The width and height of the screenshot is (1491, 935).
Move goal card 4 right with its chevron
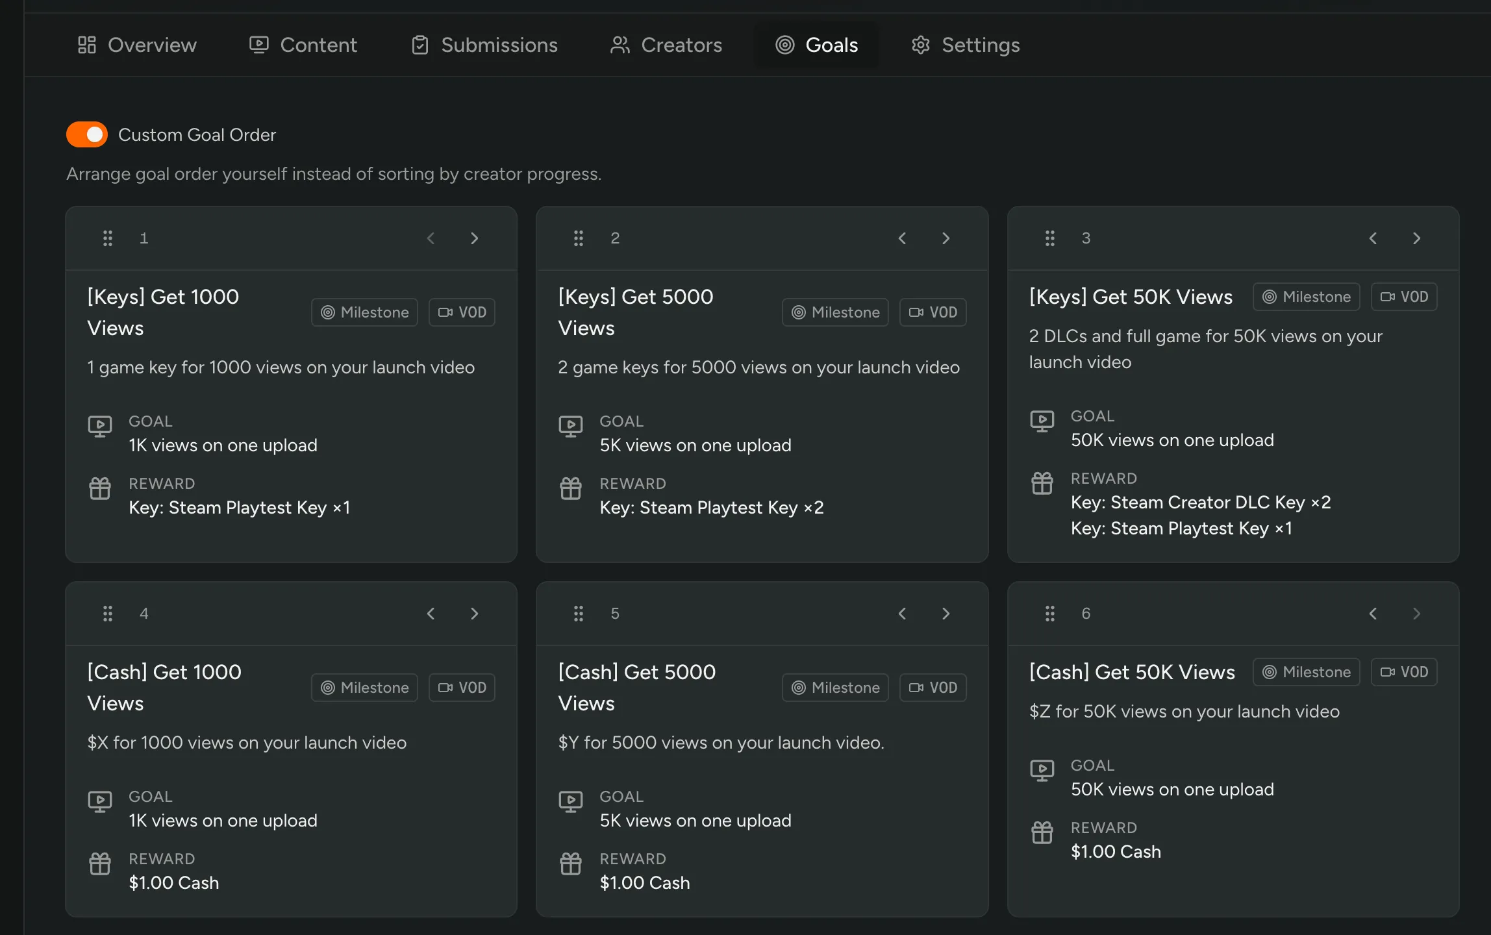point(475,614)
